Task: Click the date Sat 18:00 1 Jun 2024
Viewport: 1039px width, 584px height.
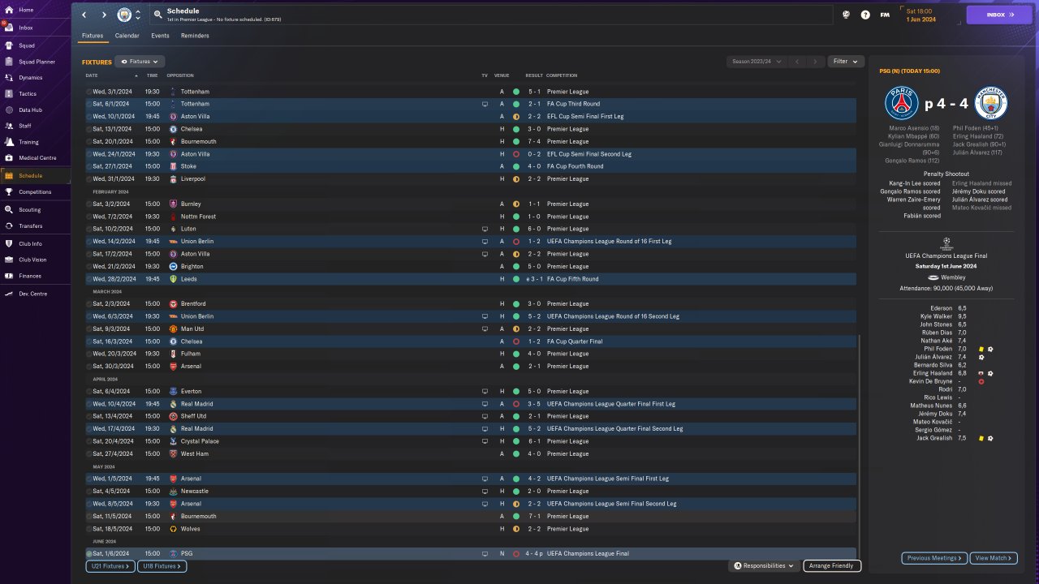Action: (920, 15)
